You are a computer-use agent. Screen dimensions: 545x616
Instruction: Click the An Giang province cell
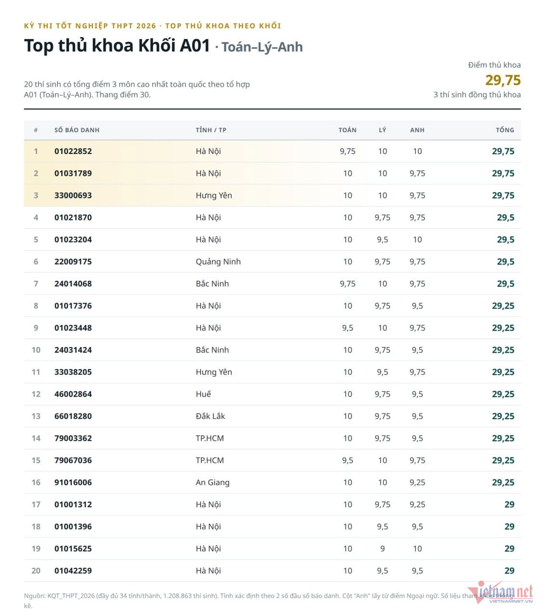pos(213,483)
